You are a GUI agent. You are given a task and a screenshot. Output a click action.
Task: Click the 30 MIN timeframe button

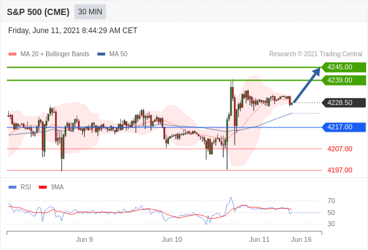tap(90, 12)
